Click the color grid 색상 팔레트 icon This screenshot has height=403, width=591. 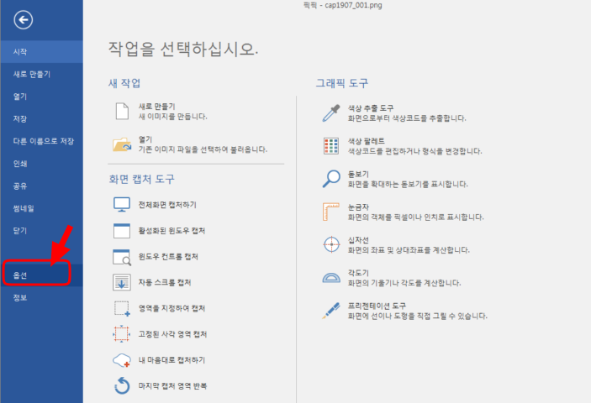coord(331,146)
